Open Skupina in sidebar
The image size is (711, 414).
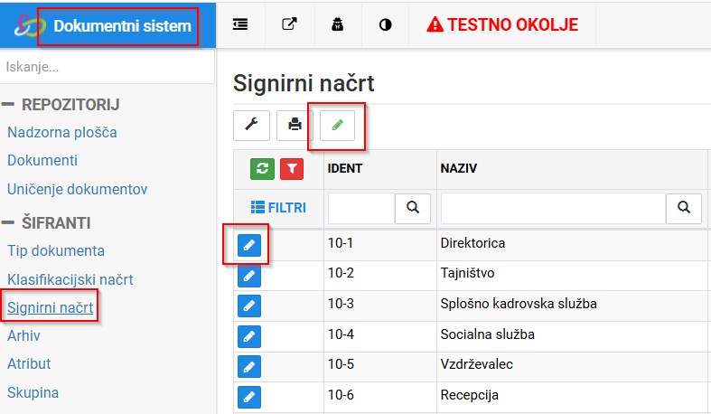33,392
